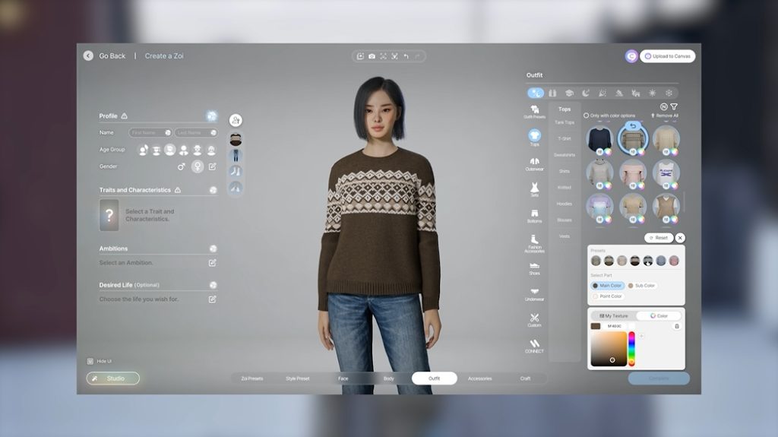Select the Point Color part
The image size is (778, 437).
[x=607, y=296]
